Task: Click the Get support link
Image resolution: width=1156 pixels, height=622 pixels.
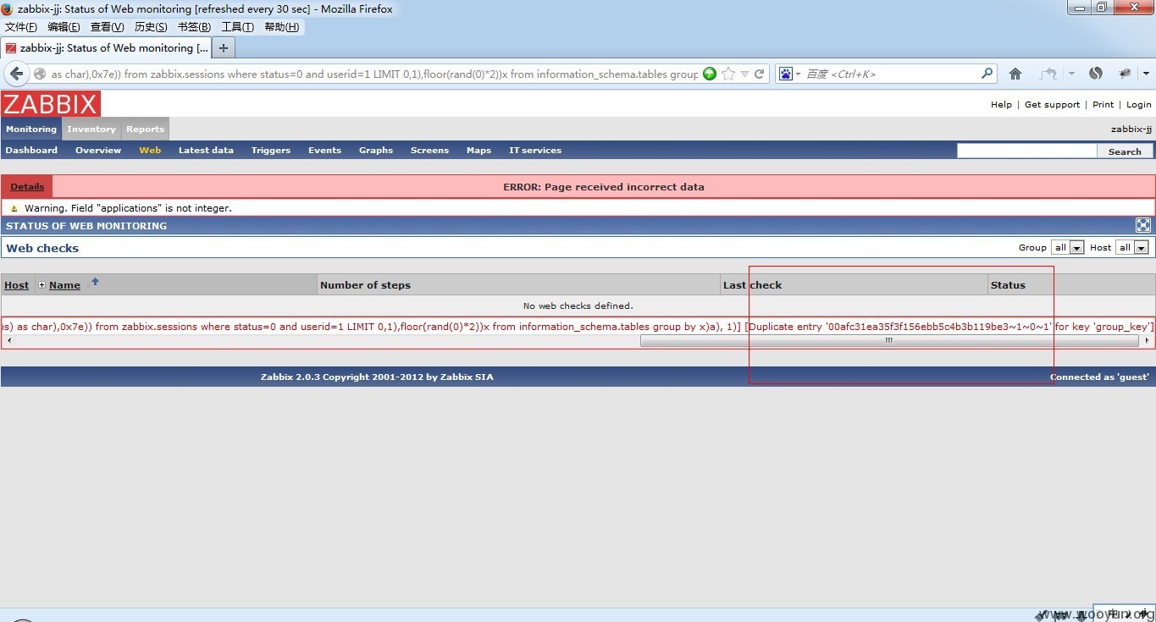Action: pos(1052,105)
